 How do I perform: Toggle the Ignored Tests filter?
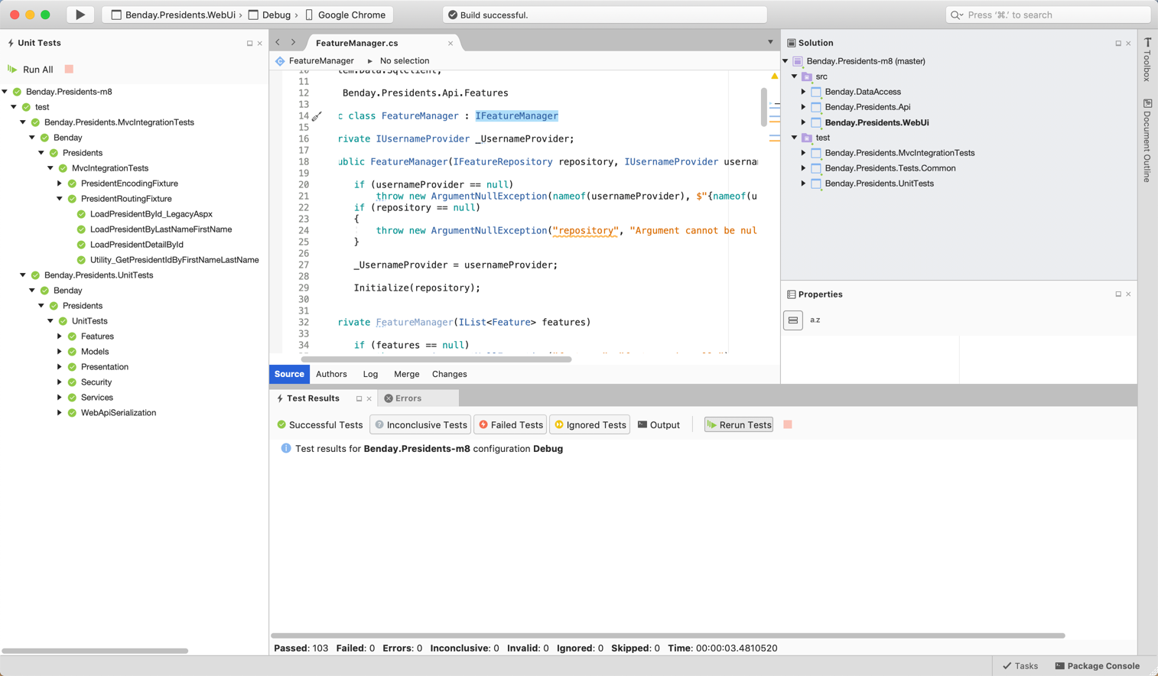click(x=590, y=424)
